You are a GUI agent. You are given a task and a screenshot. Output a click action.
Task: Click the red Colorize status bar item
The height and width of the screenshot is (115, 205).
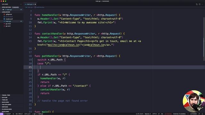(168, 114)
